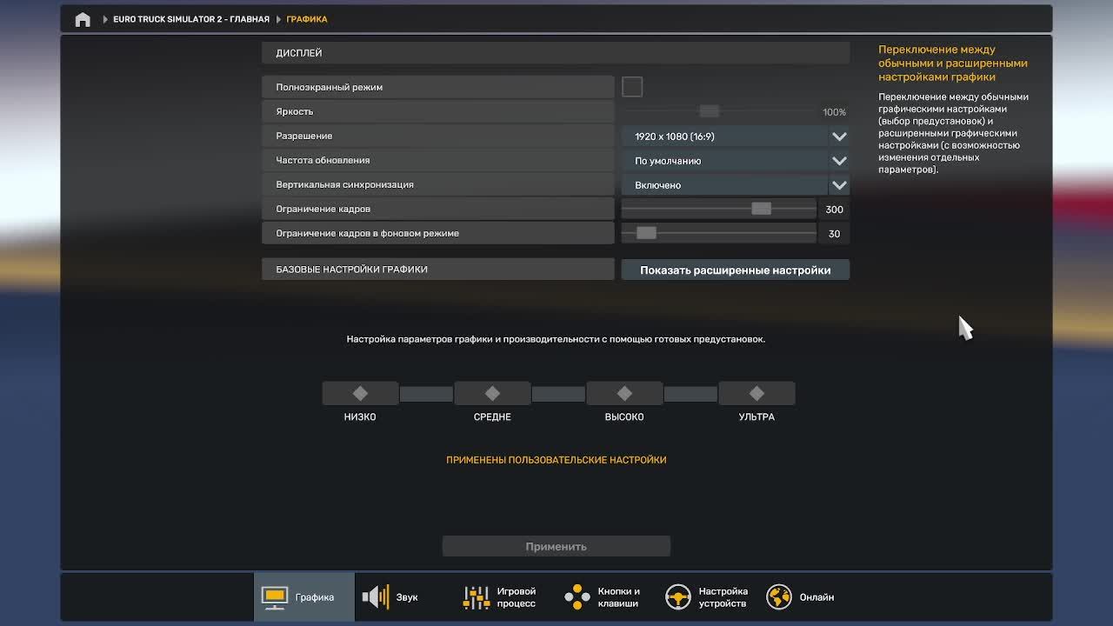Open the Настройка устройств tab label

point(723,597)
